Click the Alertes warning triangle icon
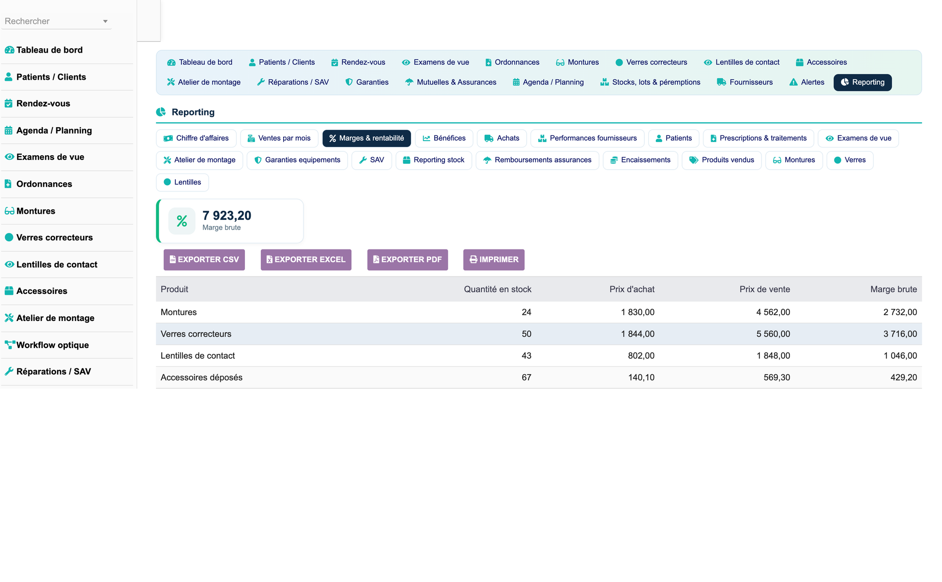 (793, 82)
